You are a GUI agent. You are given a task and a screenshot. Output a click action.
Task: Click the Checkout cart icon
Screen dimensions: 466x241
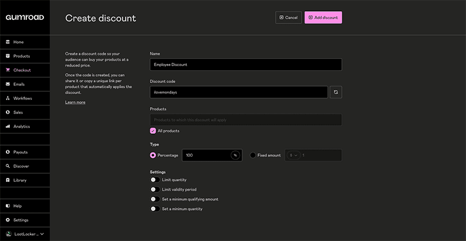[8, 70]
